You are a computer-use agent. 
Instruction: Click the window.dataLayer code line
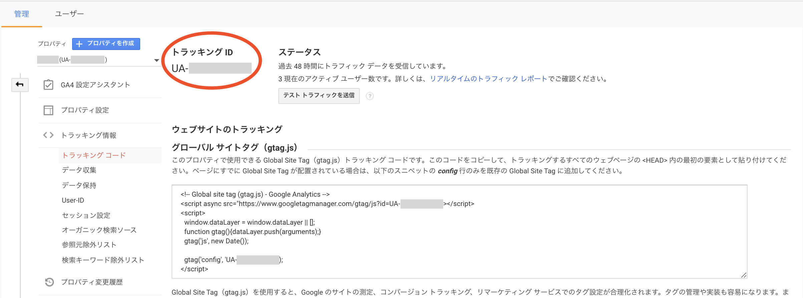coord(249,222)
